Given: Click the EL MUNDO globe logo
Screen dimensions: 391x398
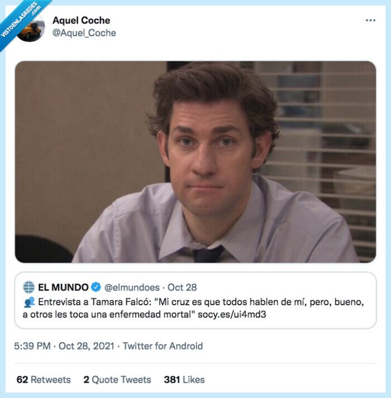Looking at the screenshot, I should click(28, 287).
